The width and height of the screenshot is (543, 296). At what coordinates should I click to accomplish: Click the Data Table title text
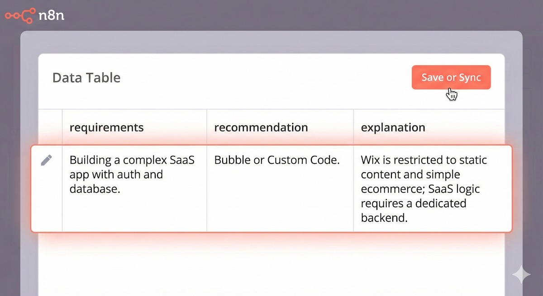pos(86,78)
